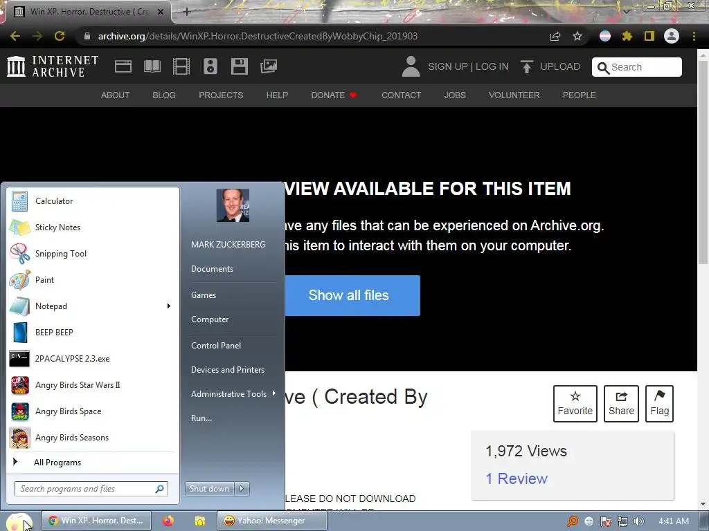The height and width of the screenshot is (531, 709).
Task: Open the BLOG nav link
Action: click(x=164, y=95)
